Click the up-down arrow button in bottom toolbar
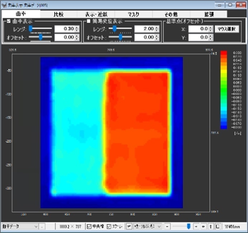This screenshot has height=233, width=248. [x=210, y=227]
